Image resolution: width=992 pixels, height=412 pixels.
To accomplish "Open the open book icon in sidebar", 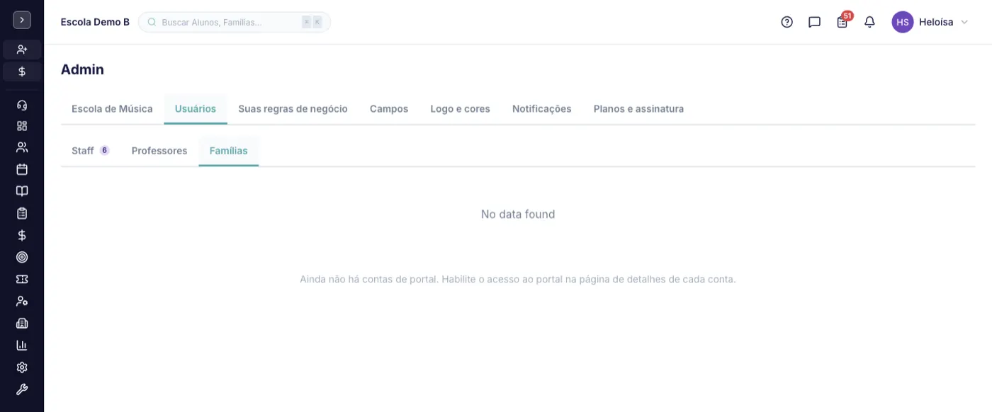I will [x=22, y=191].
